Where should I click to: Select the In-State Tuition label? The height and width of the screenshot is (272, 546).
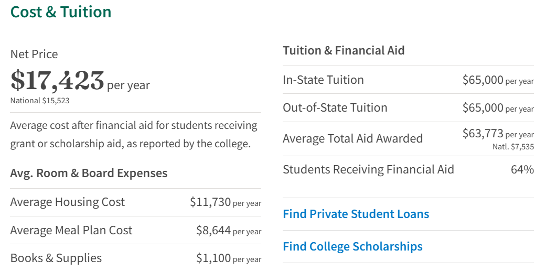[323, 80]
